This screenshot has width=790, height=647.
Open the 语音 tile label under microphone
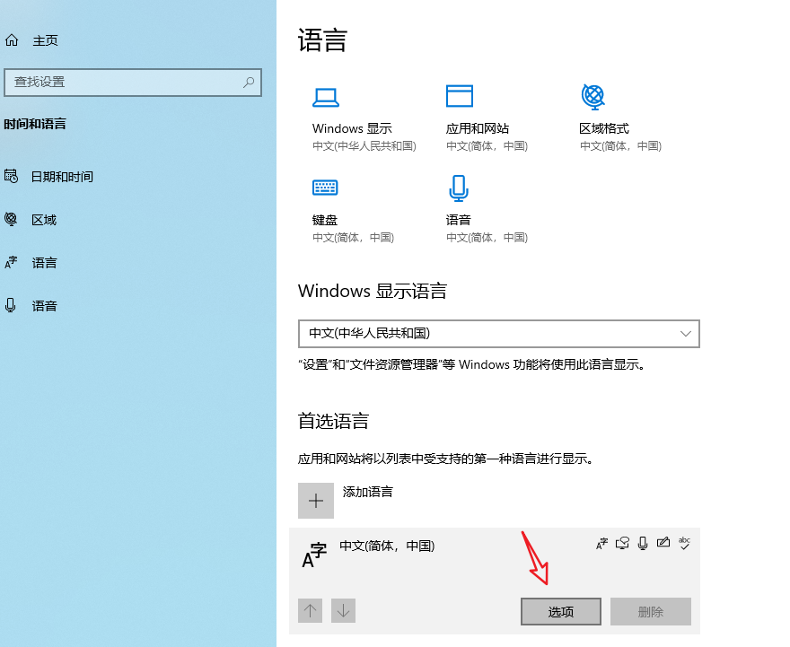click(459, 220)
